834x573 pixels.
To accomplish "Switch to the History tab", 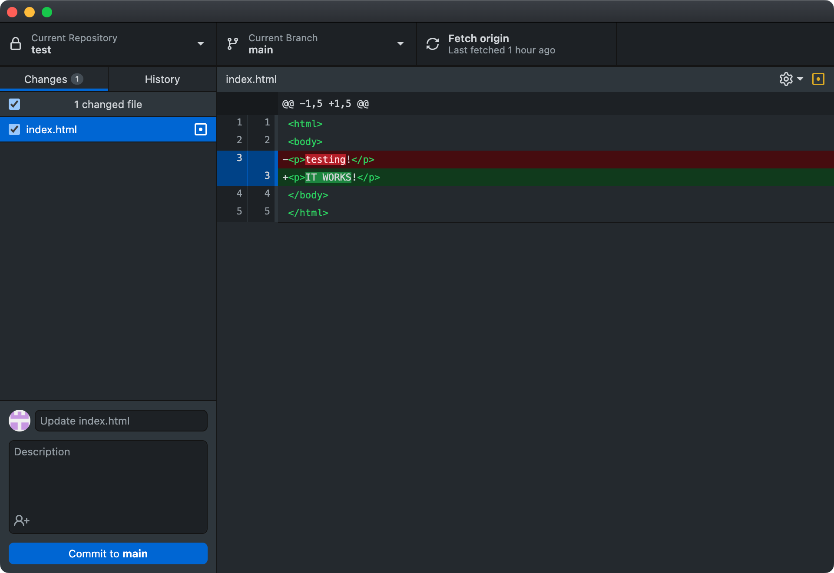I will (x=162, y=79).
